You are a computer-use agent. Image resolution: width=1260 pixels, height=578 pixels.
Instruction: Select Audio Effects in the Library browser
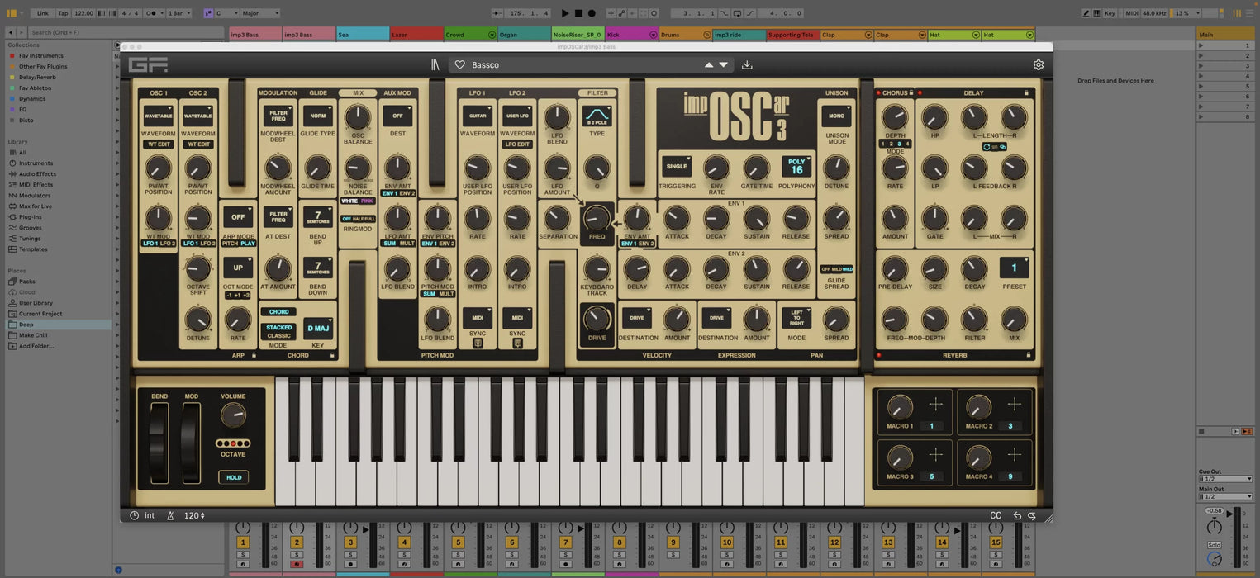37,174
